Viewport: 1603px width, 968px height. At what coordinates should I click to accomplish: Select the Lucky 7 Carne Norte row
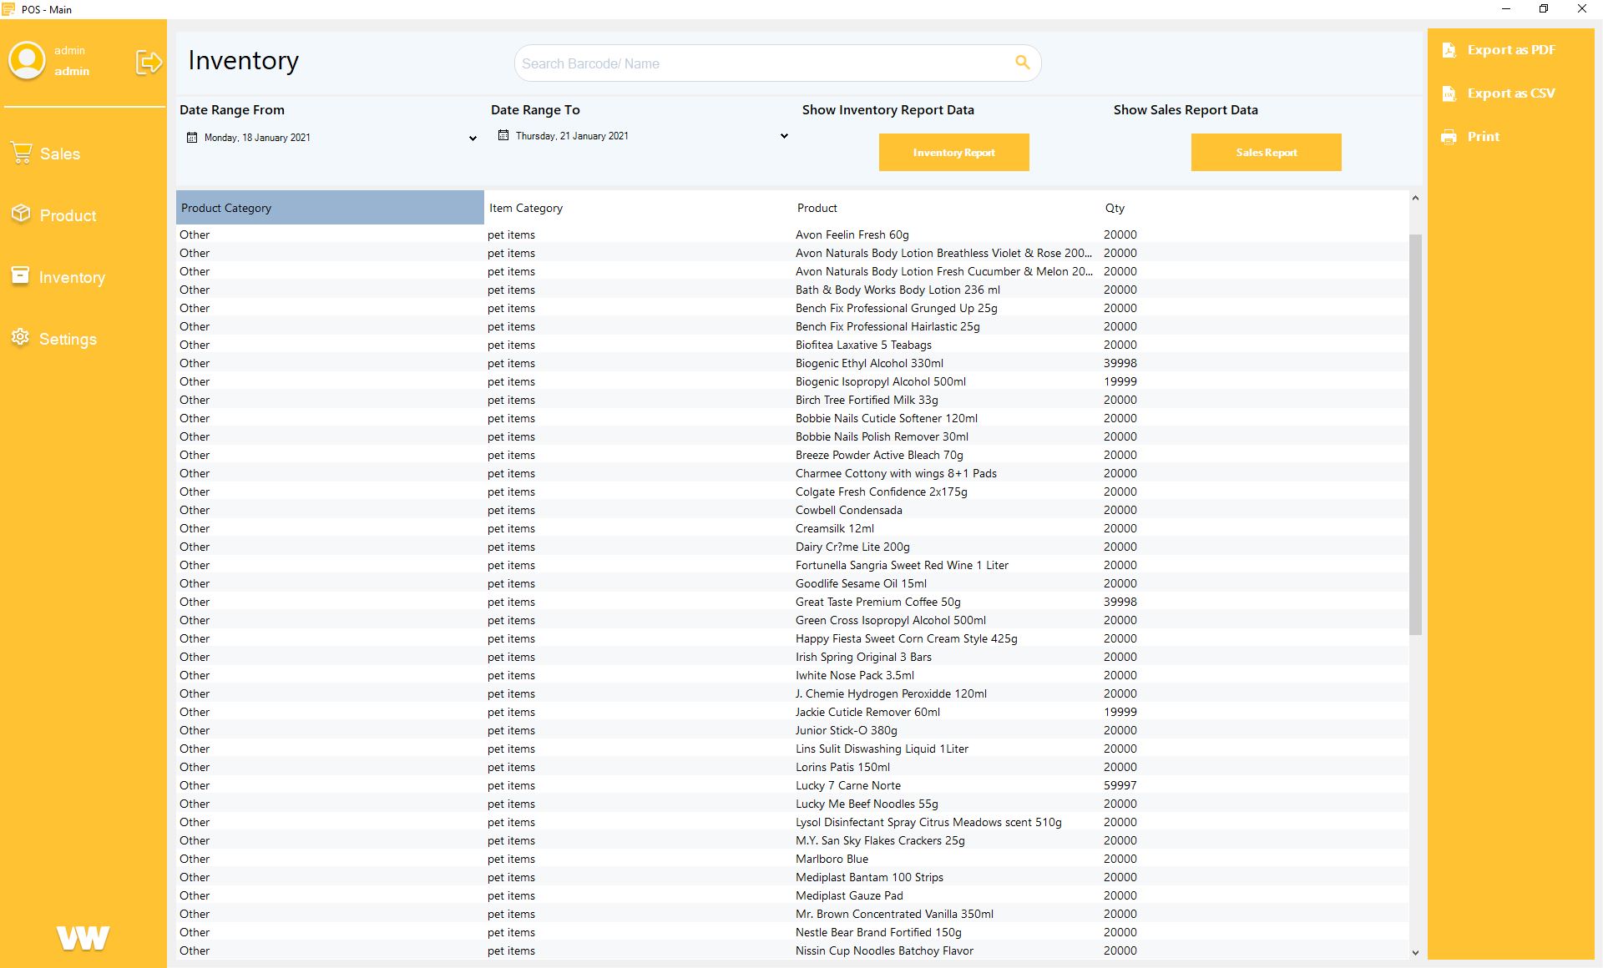tap(847, 785)
